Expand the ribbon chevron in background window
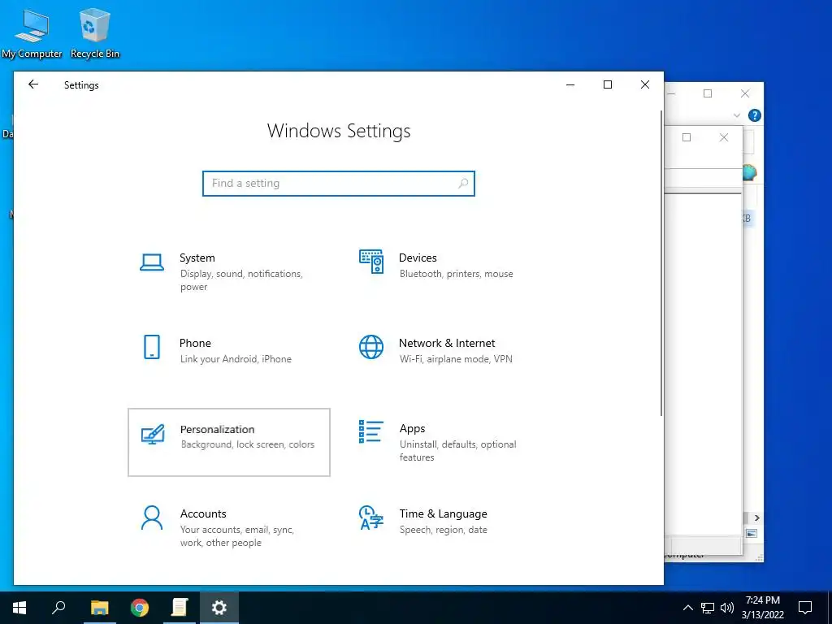This screenshot has height=624, width=832. [736, 115]
